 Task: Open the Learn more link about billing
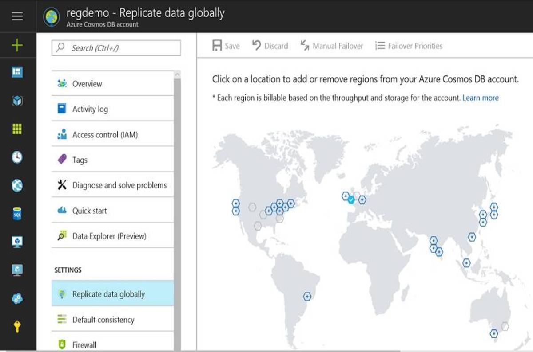[481, 98]
